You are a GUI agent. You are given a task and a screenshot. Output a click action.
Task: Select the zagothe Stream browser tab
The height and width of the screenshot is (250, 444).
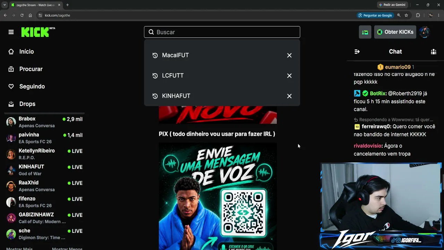pos(36,5)
